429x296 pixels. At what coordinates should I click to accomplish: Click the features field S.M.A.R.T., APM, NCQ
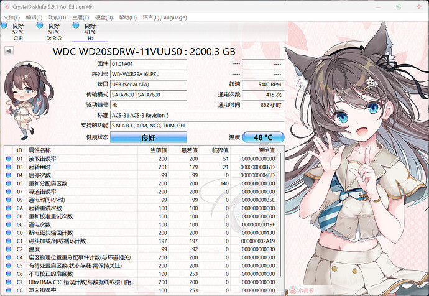point(197,126)
